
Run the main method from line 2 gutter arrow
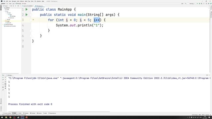[26, 15]
